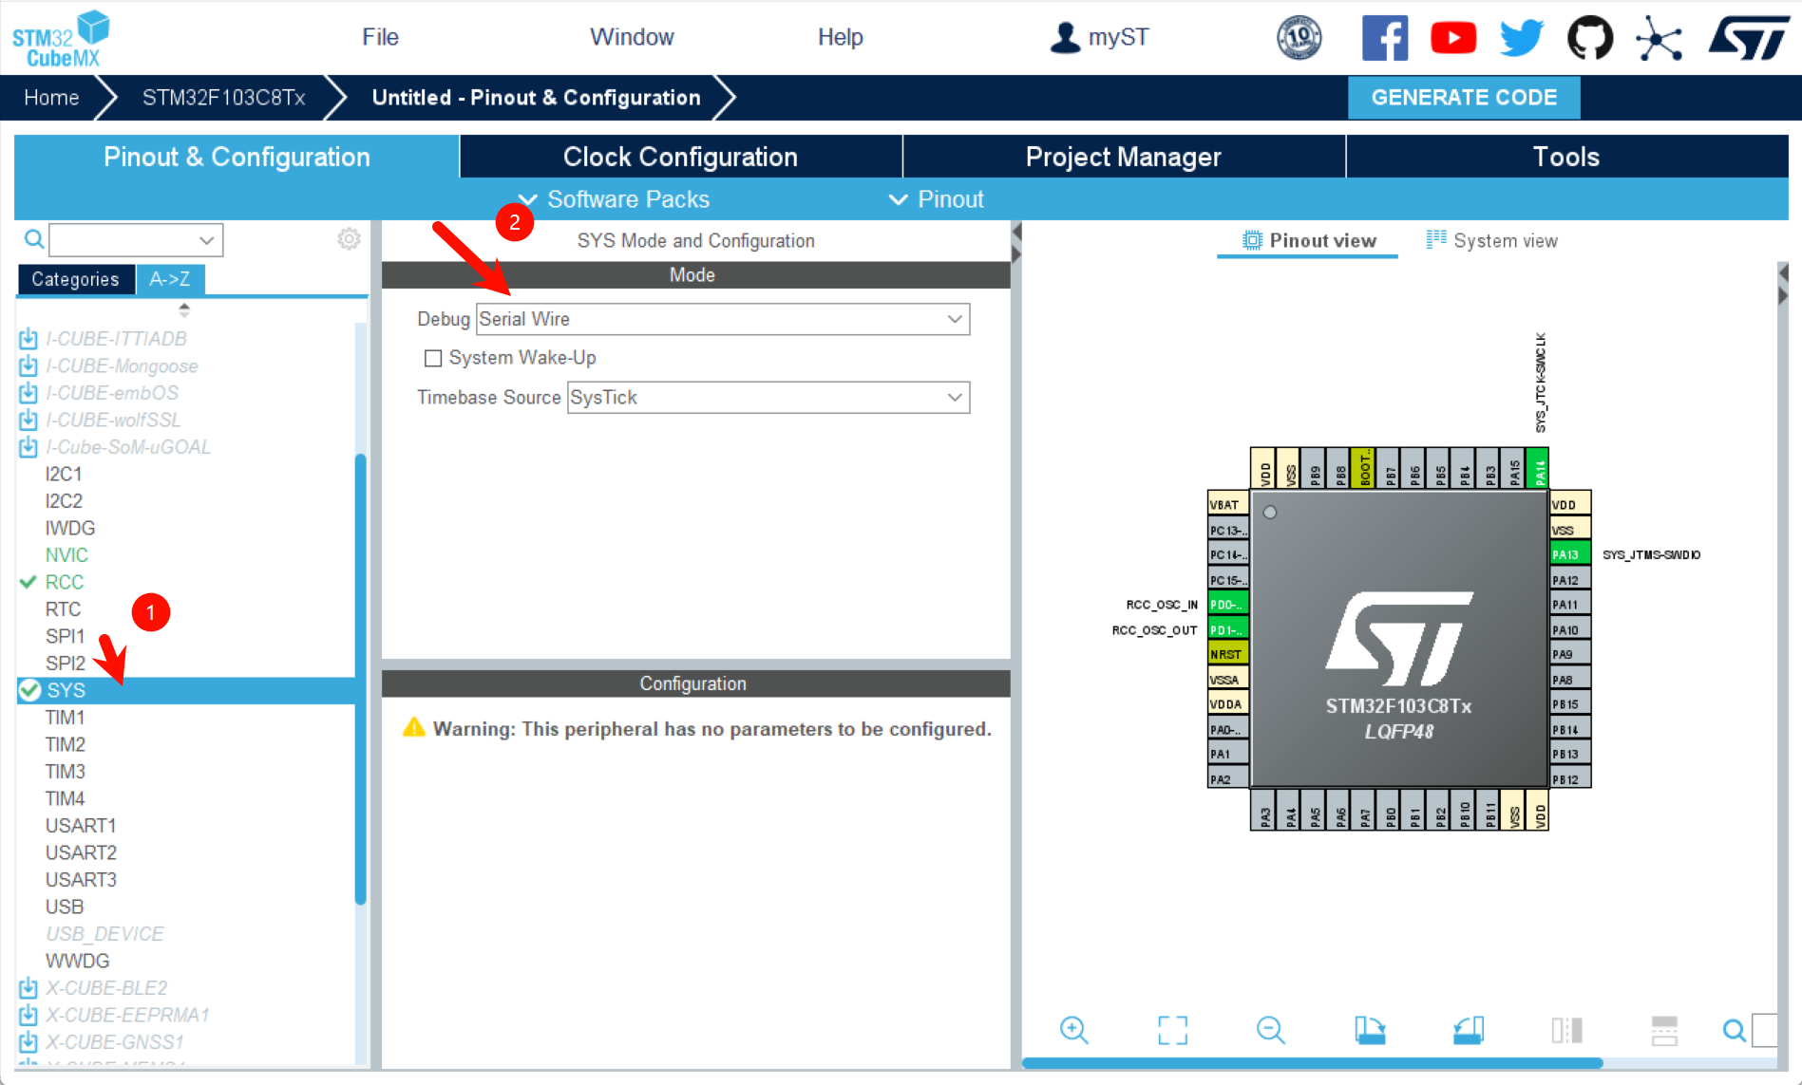Open the Window menu
This screenshot has height=1085, width=1802.
coord(632,37)
